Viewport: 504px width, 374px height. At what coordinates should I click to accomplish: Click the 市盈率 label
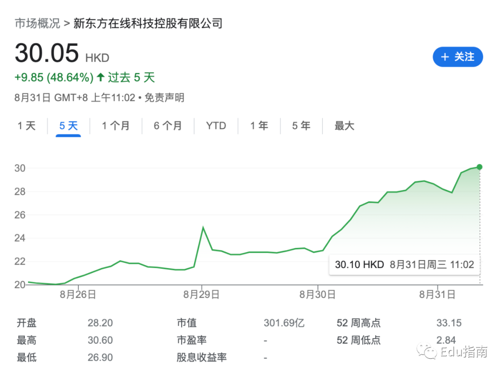point(192,340)
